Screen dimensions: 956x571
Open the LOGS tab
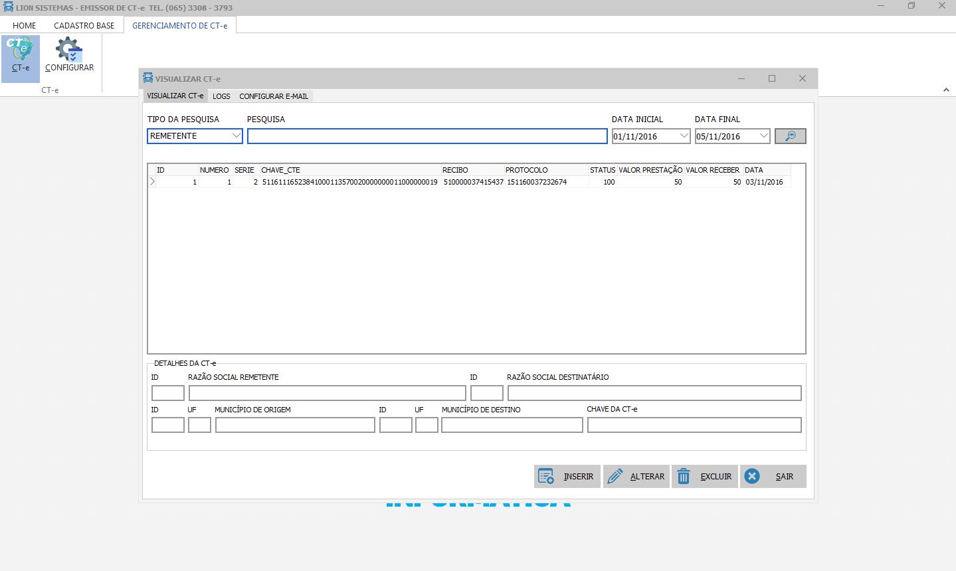221,96
